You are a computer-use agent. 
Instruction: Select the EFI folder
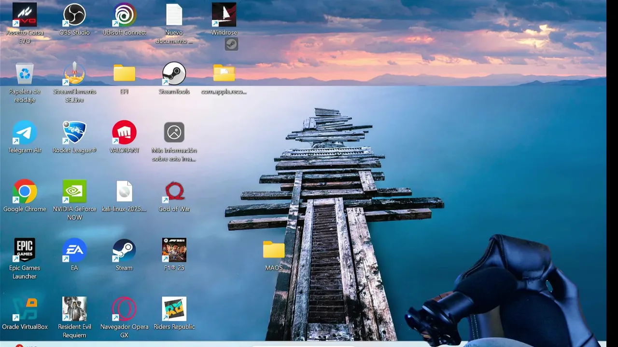point(124,73)
